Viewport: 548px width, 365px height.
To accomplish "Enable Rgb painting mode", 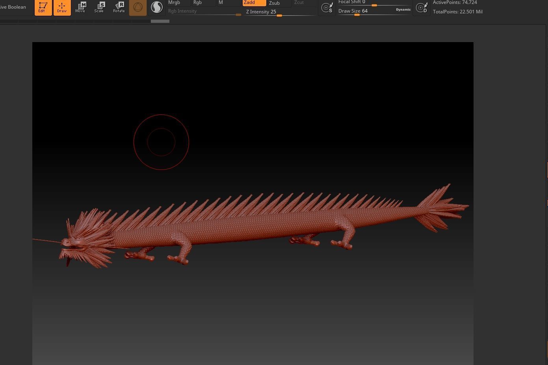I will [x=204, y=3].
